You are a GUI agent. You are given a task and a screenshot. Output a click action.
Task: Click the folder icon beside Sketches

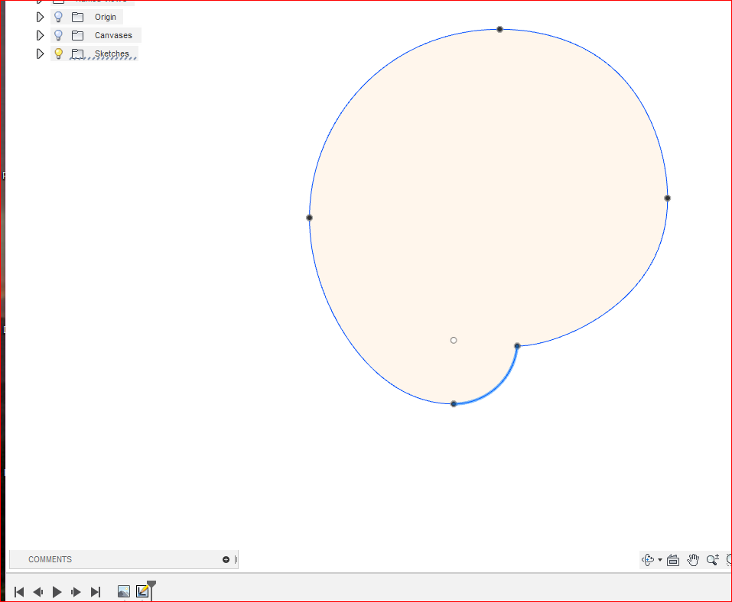[x=77, y=53]
